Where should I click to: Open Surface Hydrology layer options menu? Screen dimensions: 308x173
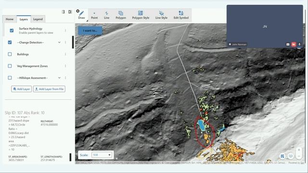coord(65,31)
